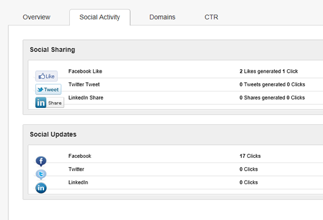Image resolution: width=323 pixels, height=220 pixels.
Task: Switch to the Domains tab
Action: [x=162, y=17]
